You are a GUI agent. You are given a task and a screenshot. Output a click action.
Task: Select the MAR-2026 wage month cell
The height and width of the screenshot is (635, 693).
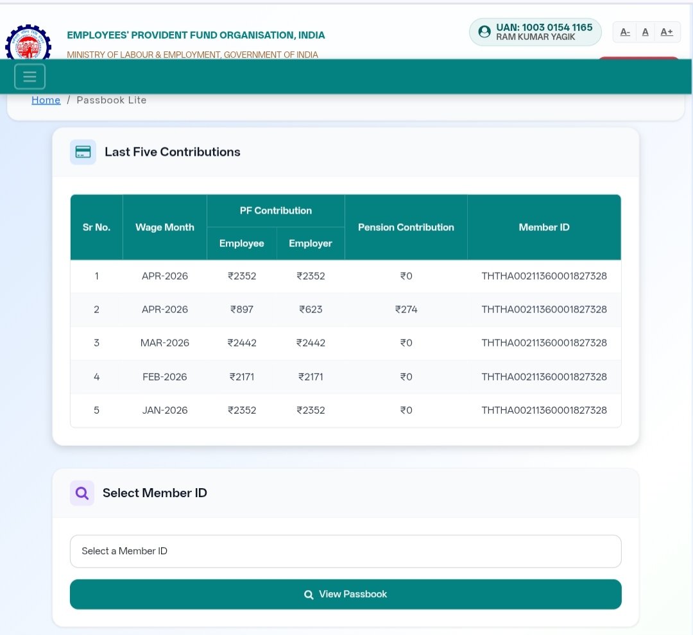point(165,343)
